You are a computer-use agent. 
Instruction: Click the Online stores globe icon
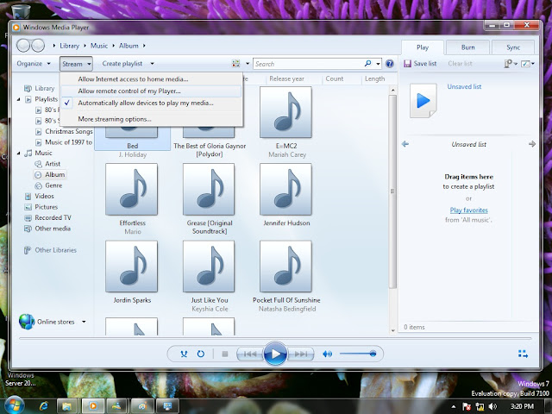(x=27, y=322)
